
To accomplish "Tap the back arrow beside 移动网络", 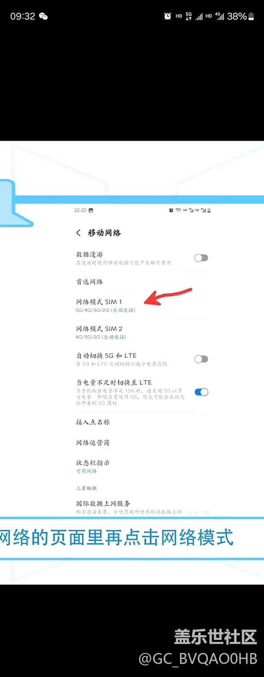I will pyautogui.click(x=78, y=233).
